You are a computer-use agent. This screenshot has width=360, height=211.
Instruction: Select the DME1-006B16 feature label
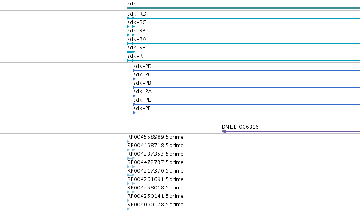point(240,127)
